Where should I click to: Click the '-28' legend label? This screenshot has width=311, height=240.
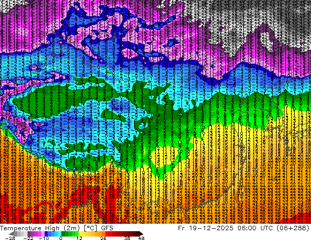pos(10,238)
